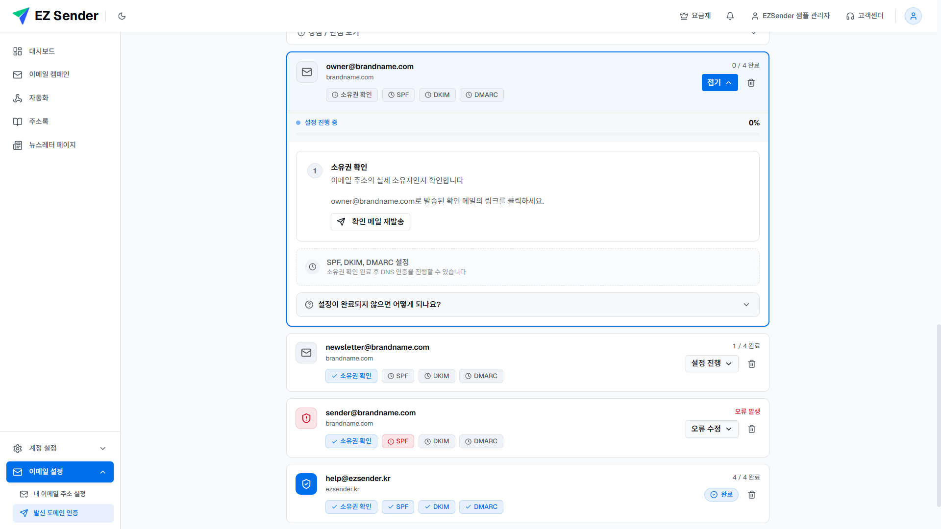The height and width of the screenshot is (529, 941).
Task: Open 내 이메일 주소 설정 submenu
Action: coord(63,494)
